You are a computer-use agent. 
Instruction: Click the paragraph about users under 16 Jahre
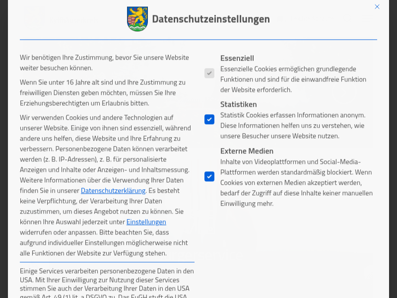[102, 92]
